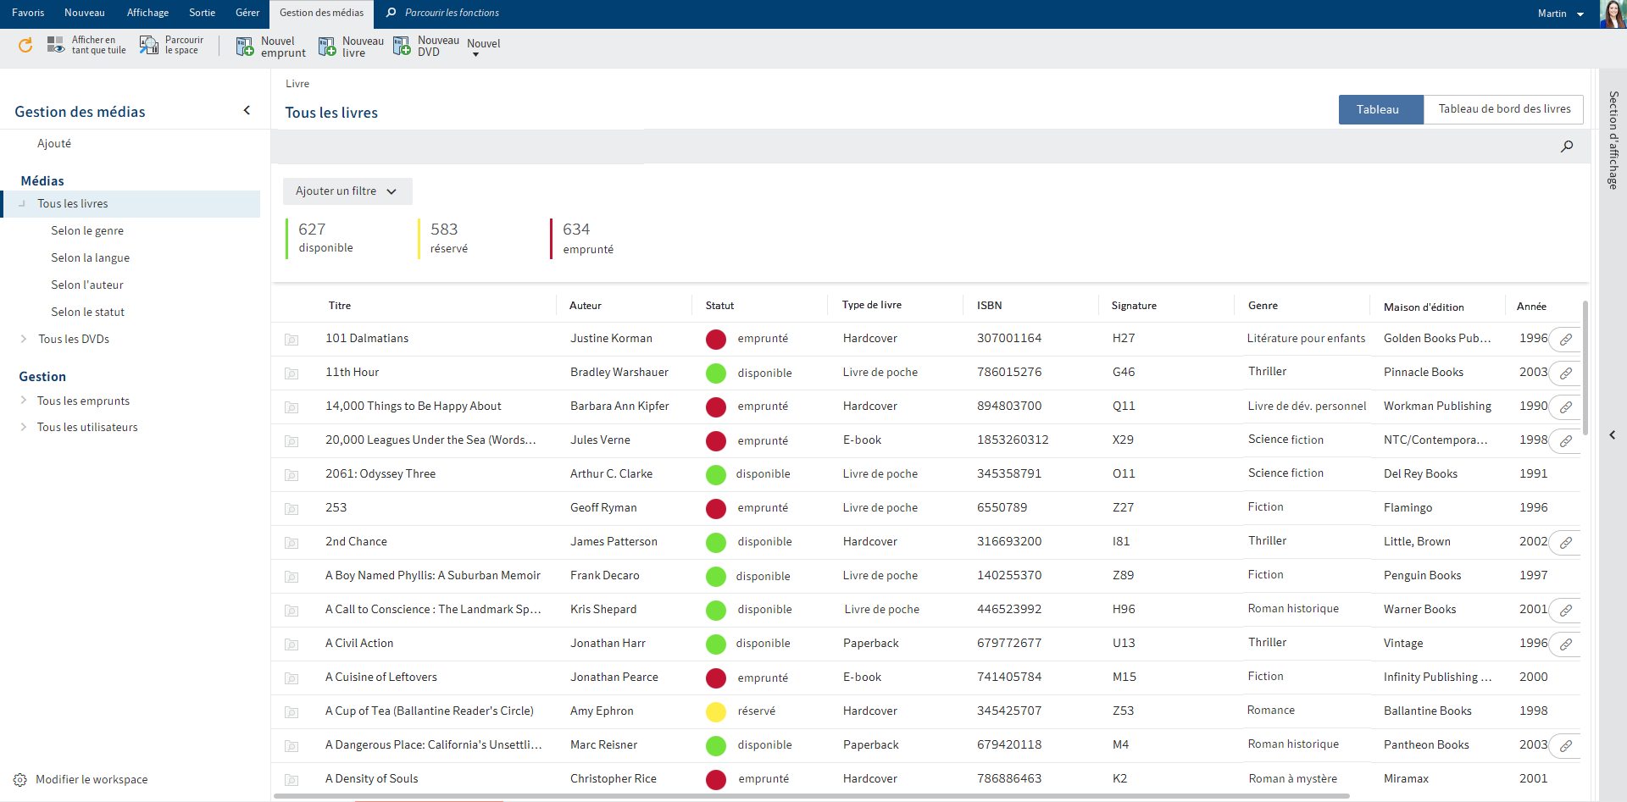Click the Ajouté sidebar link
The width and height of the screenshot is (1627, 802).
click(x=54, y=143)
